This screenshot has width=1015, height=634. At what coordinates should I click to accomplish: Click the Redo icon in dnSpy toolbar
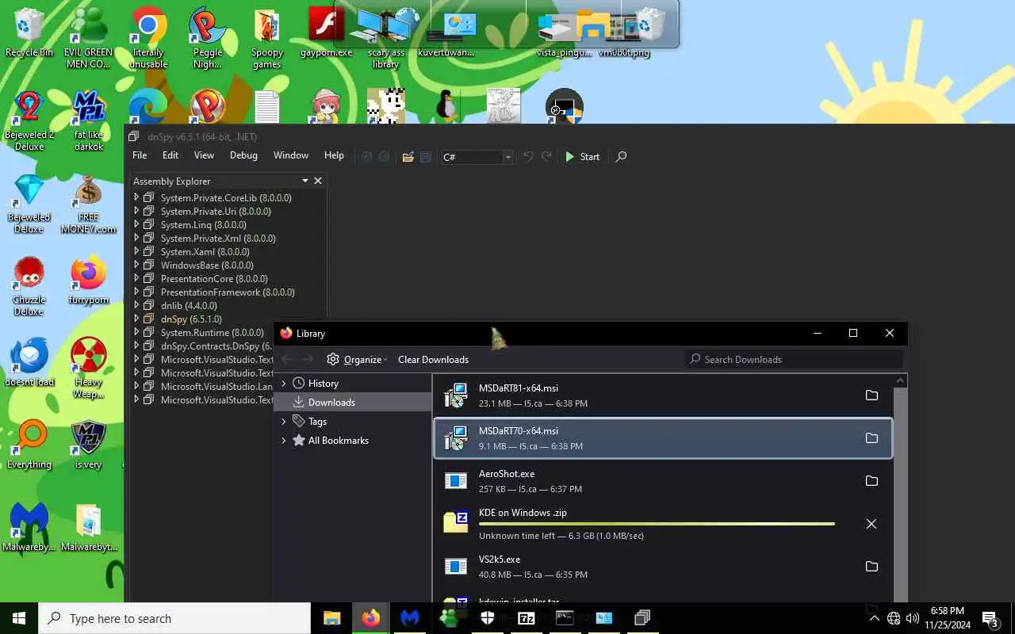[x=546, y=157]
